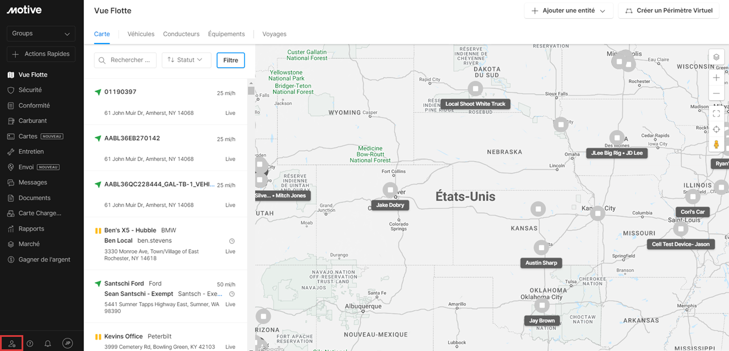This screenshot has height=351, width=729.
Task: Zoom in on the map
Action: point(717,78)
